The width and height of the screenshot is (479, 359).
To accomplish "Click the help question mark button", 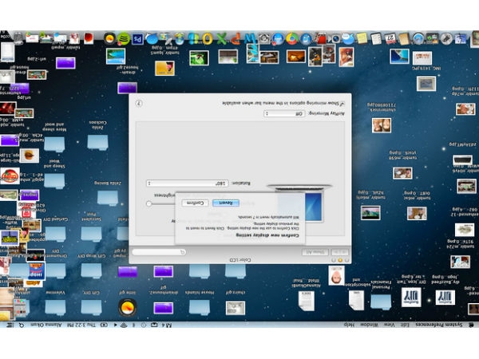I will click(x=139, y=103).
